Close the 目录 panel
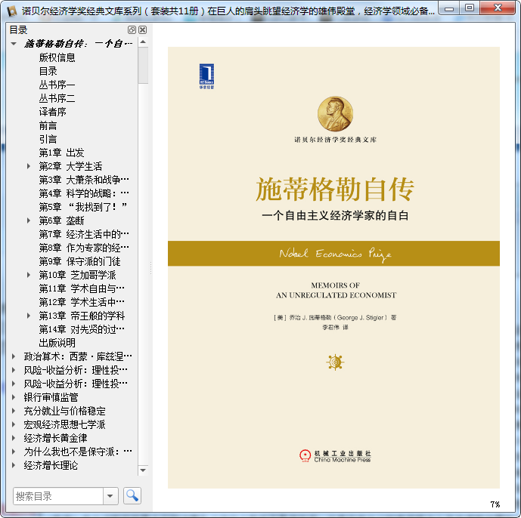 tap(143, 30)
